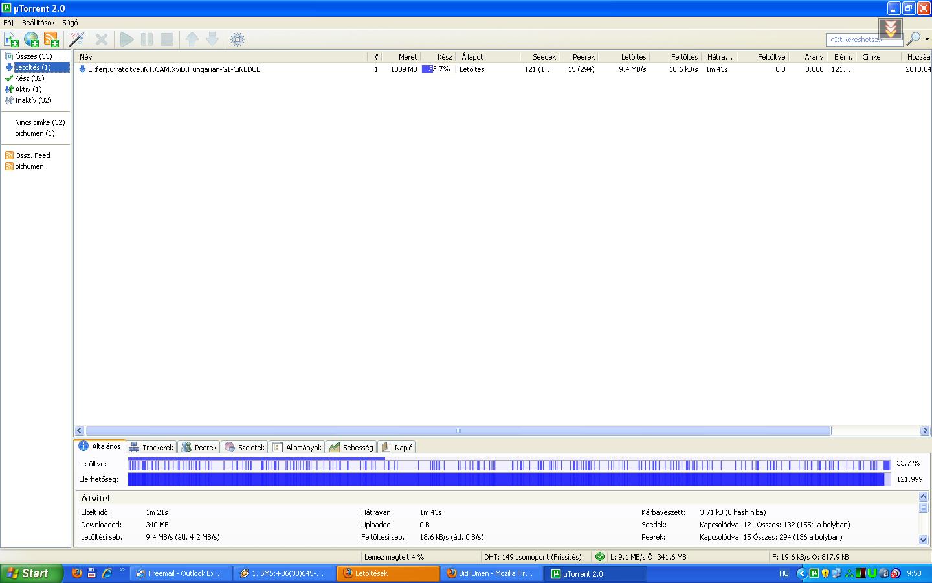
Task: Click the Pause torrent toolbar icon
Action: (x=147, y=40)
